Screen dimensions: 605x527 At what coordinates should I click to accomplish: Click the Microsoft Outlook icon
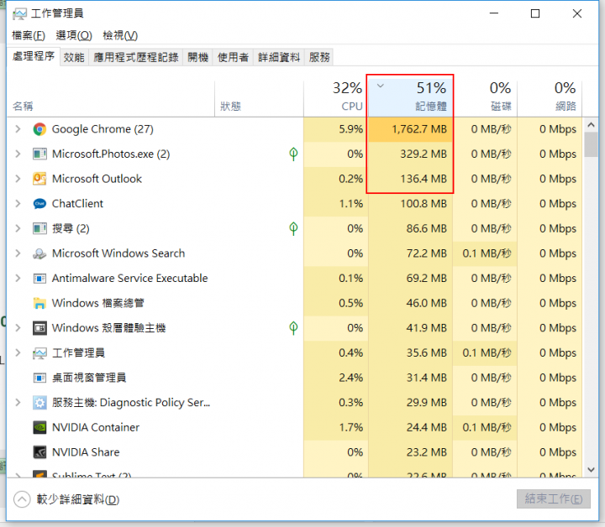[39, 179]
